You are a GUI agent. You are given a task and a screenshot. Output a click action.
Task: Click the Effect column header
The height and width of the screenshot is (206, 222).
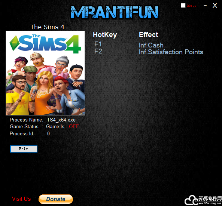point(149,35)
